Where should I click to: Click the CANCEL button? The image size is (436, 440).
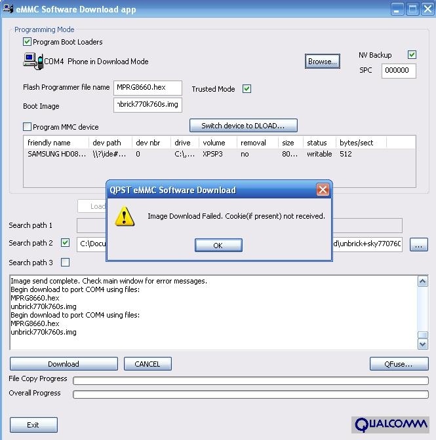click(x=148, y=363)
